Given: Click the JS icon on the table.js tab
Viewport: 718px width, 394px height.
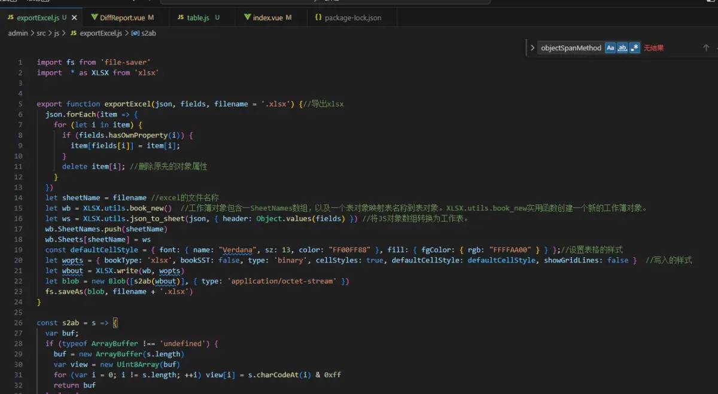Looking at the screenshot, I should 180,17.
